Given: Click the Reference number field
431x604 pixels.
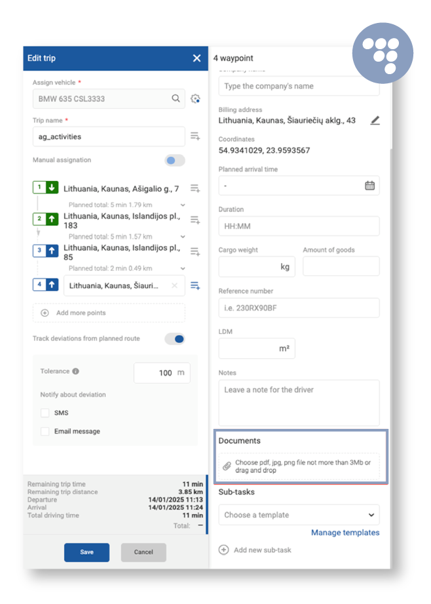Looking at the screenshot, I should pos(299,308).
